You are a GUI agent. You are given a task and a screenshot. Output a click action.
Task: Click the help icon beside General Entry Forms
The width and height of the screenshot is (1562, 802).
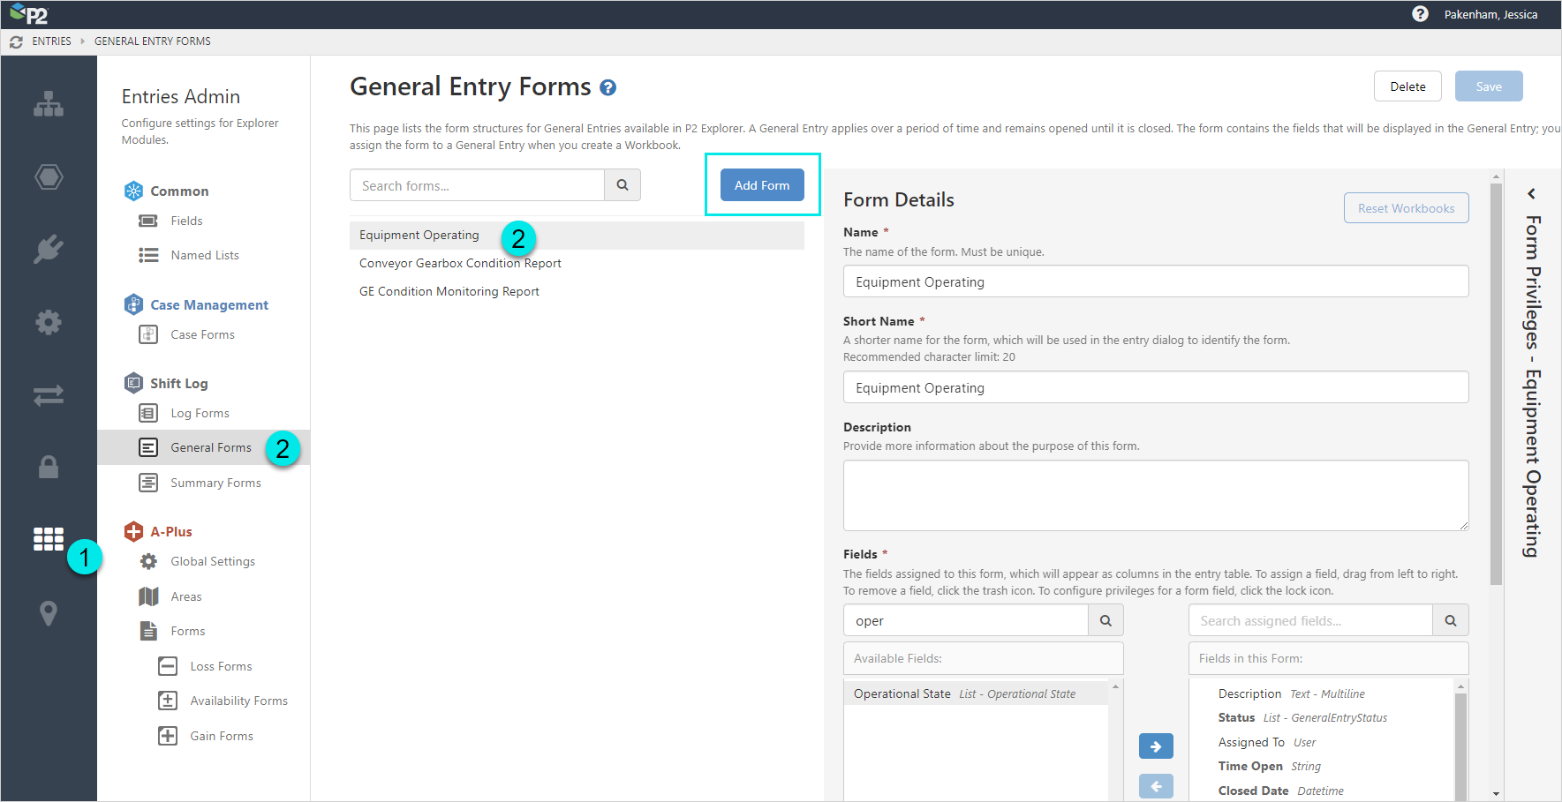(607, 87)
